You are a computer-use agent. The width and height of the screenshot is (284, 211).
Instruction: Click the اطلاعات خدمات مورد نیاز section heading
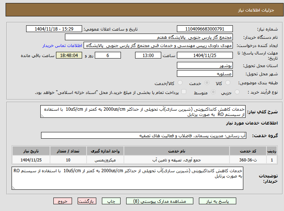pyautogui.click(x=252, y=123)
